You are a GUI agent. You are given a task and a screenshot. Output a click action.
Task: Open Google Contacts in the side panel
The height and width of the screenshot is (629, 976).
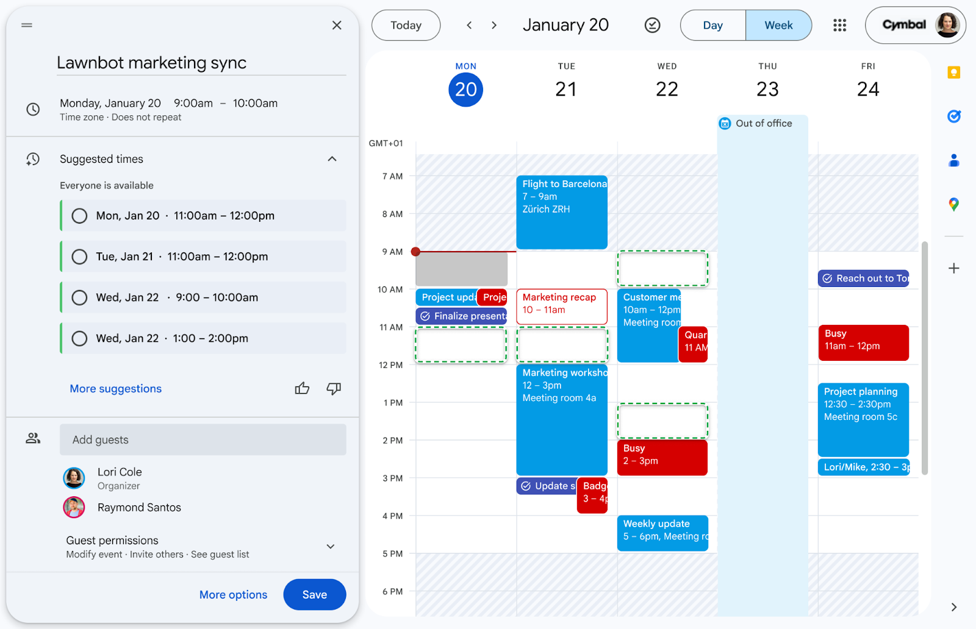coord(953,160)
